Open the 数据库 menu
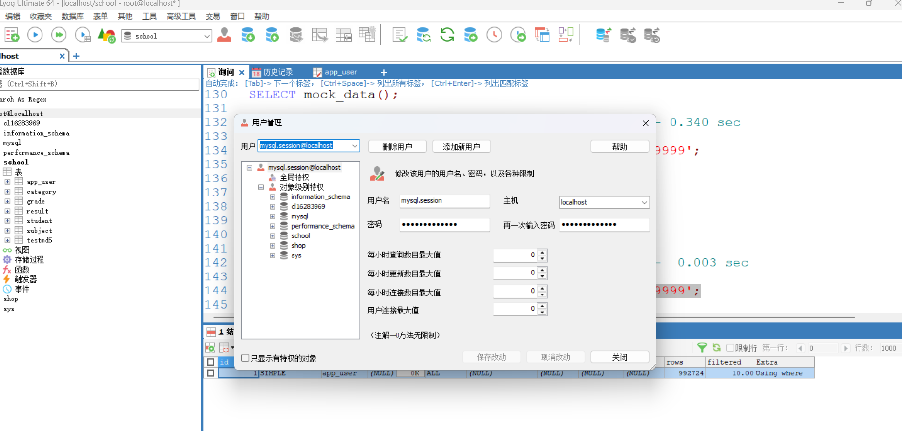 click(72, 16)
